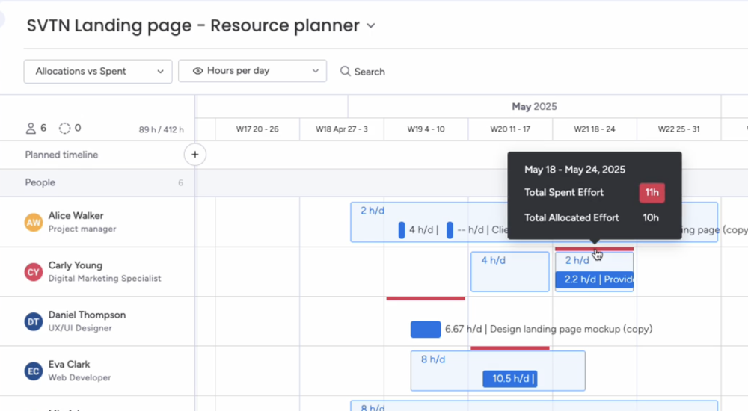Click Alice Walker's AW avatar
The height and width of the screenshot is (411, 748).
point(34,222)
